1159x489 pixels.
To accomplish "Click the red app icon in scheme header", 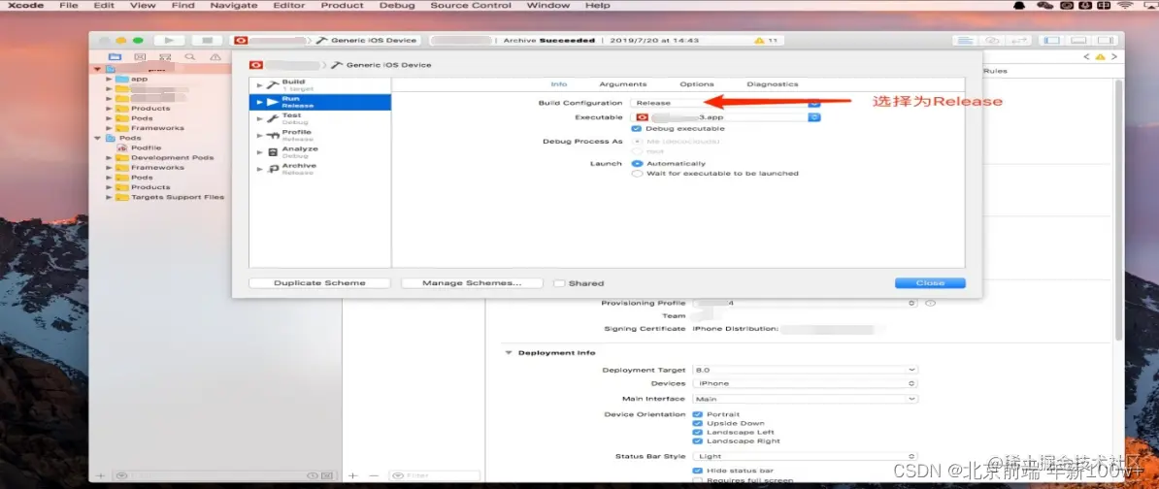I will [255, 65].
